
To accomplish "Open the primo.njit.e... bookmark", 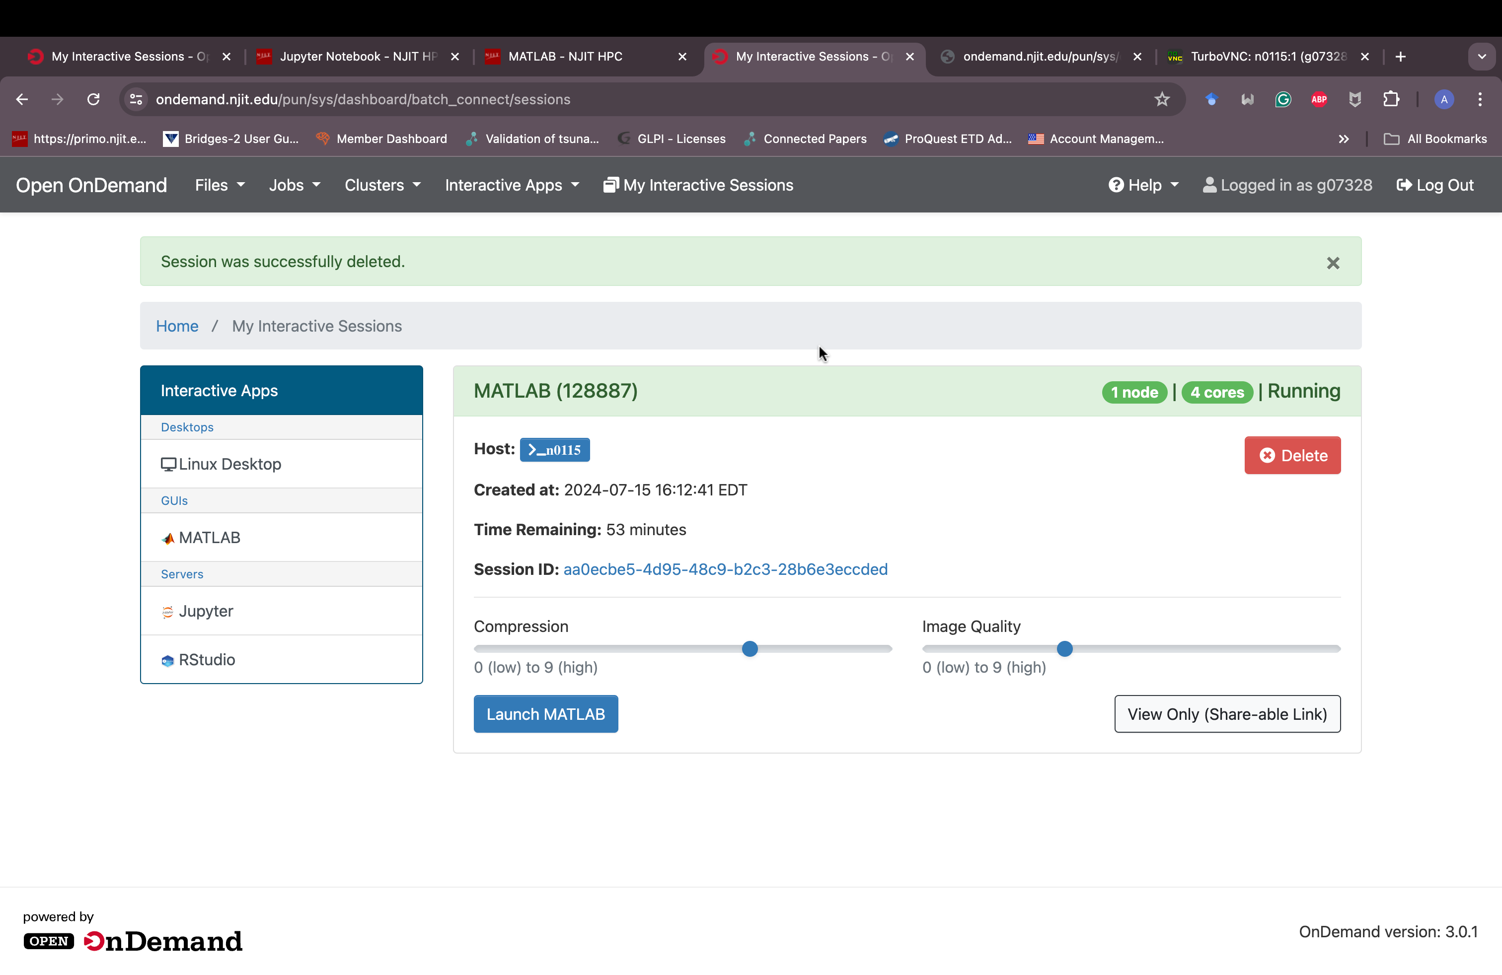I will coord(79,139).
